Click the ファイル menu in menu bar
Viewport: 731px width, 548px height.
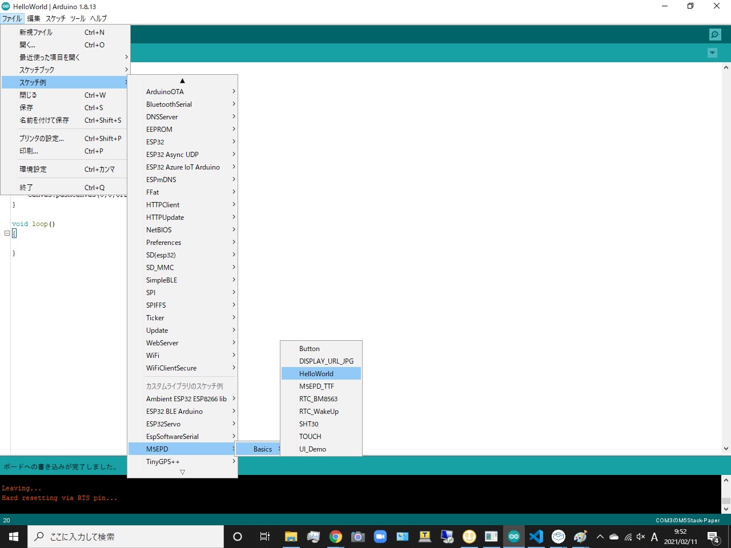tap(12, 18)
